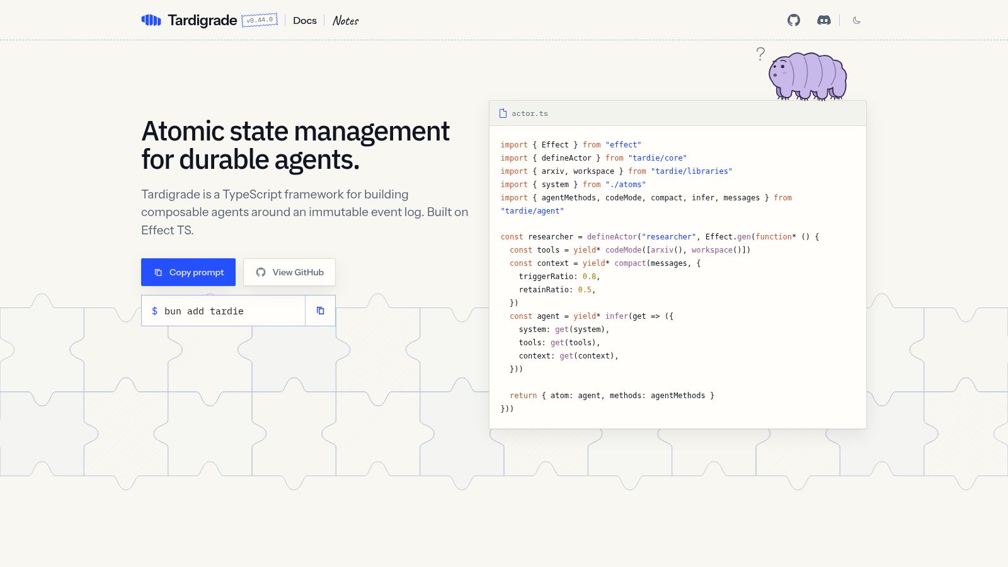Viewport: 1008px width, 567px height.
Task: Click the View GitHub button
Action: (x=290, y=272)
